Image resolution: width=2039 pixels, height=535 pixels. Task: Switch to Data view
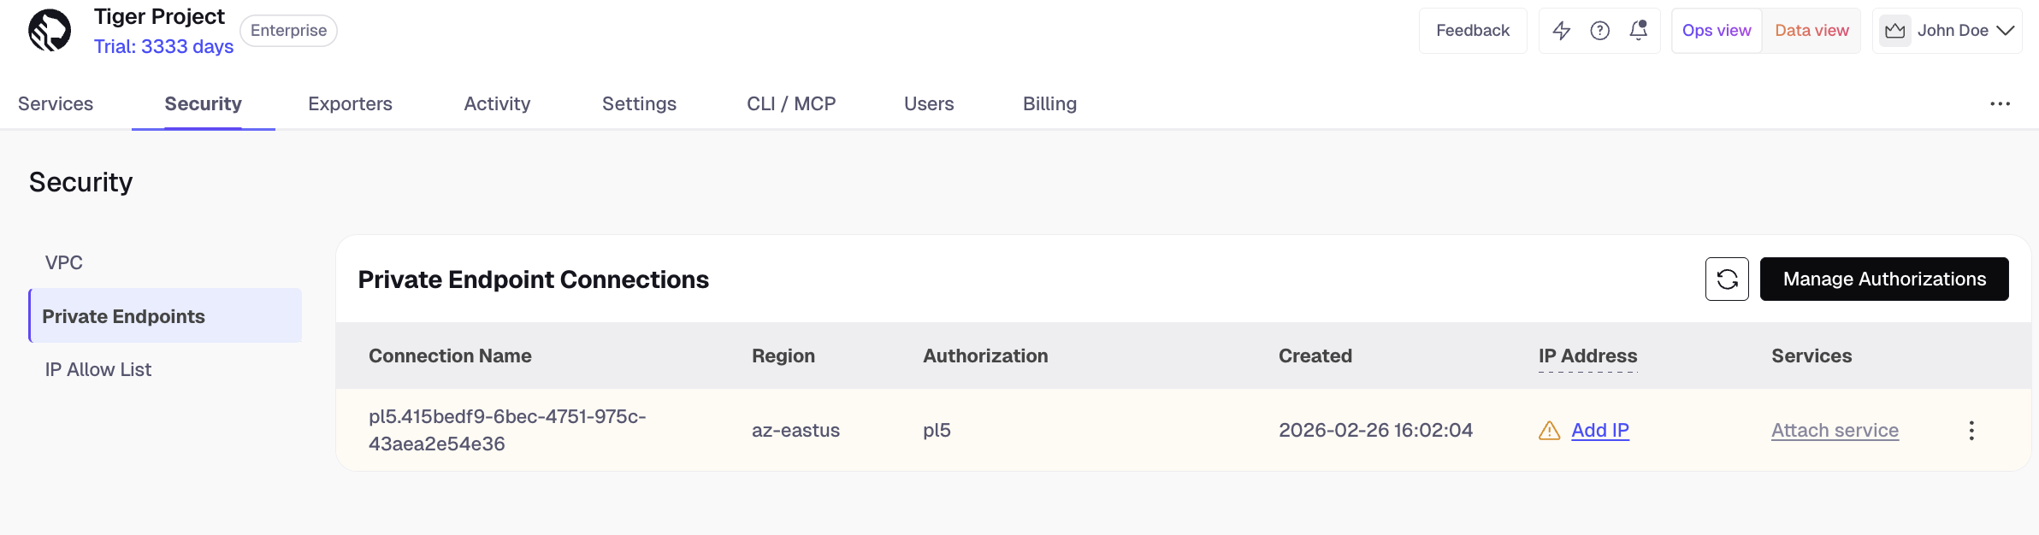click(1811, 31)
